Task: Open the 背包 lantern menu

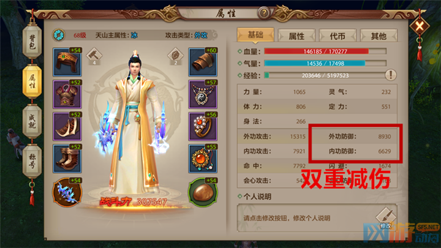Action: (x=32, y=42)
